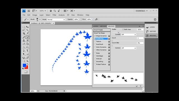This screenshot has width=179, height=101.
Task: Select the 3D Orbit camera tool
Action: [x=27, y=58]
